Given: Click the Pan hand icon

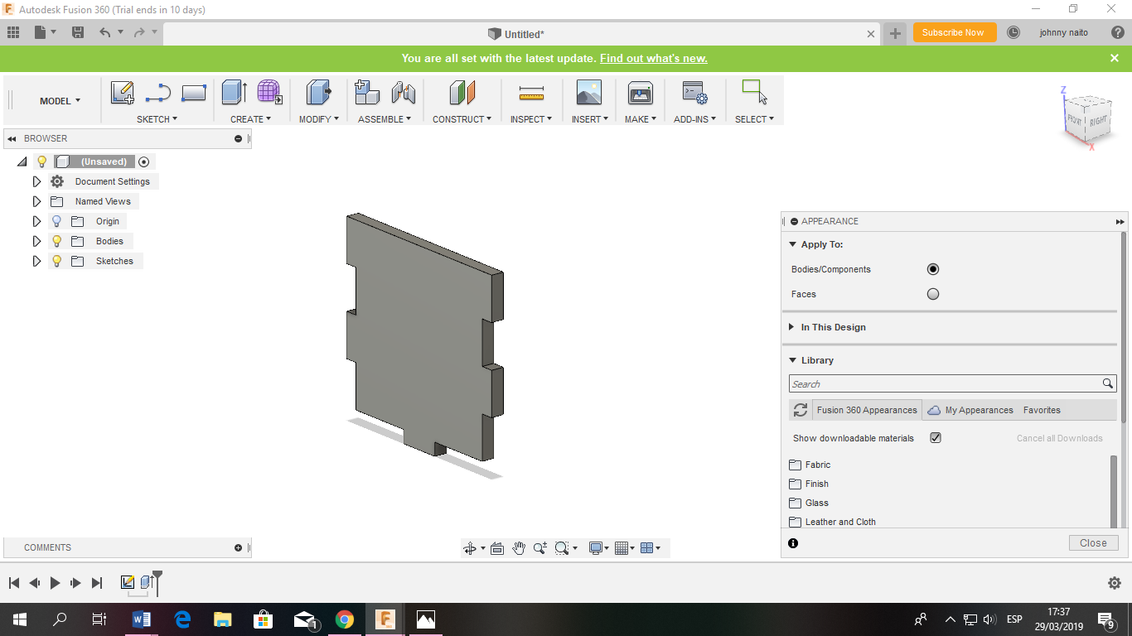Looking at the screenshot, I should [x=519, y=548].
